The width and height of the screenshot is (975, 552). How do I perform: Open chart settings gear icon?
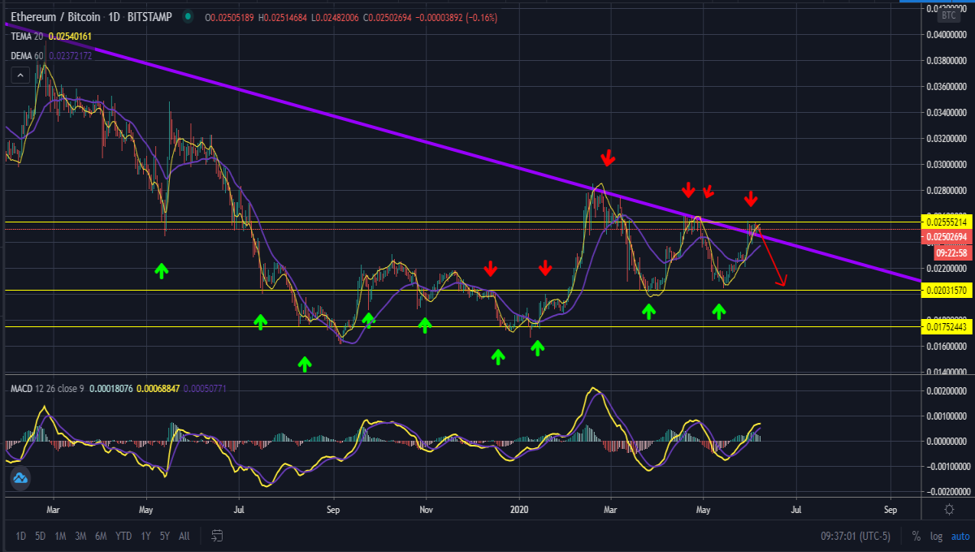948,510
